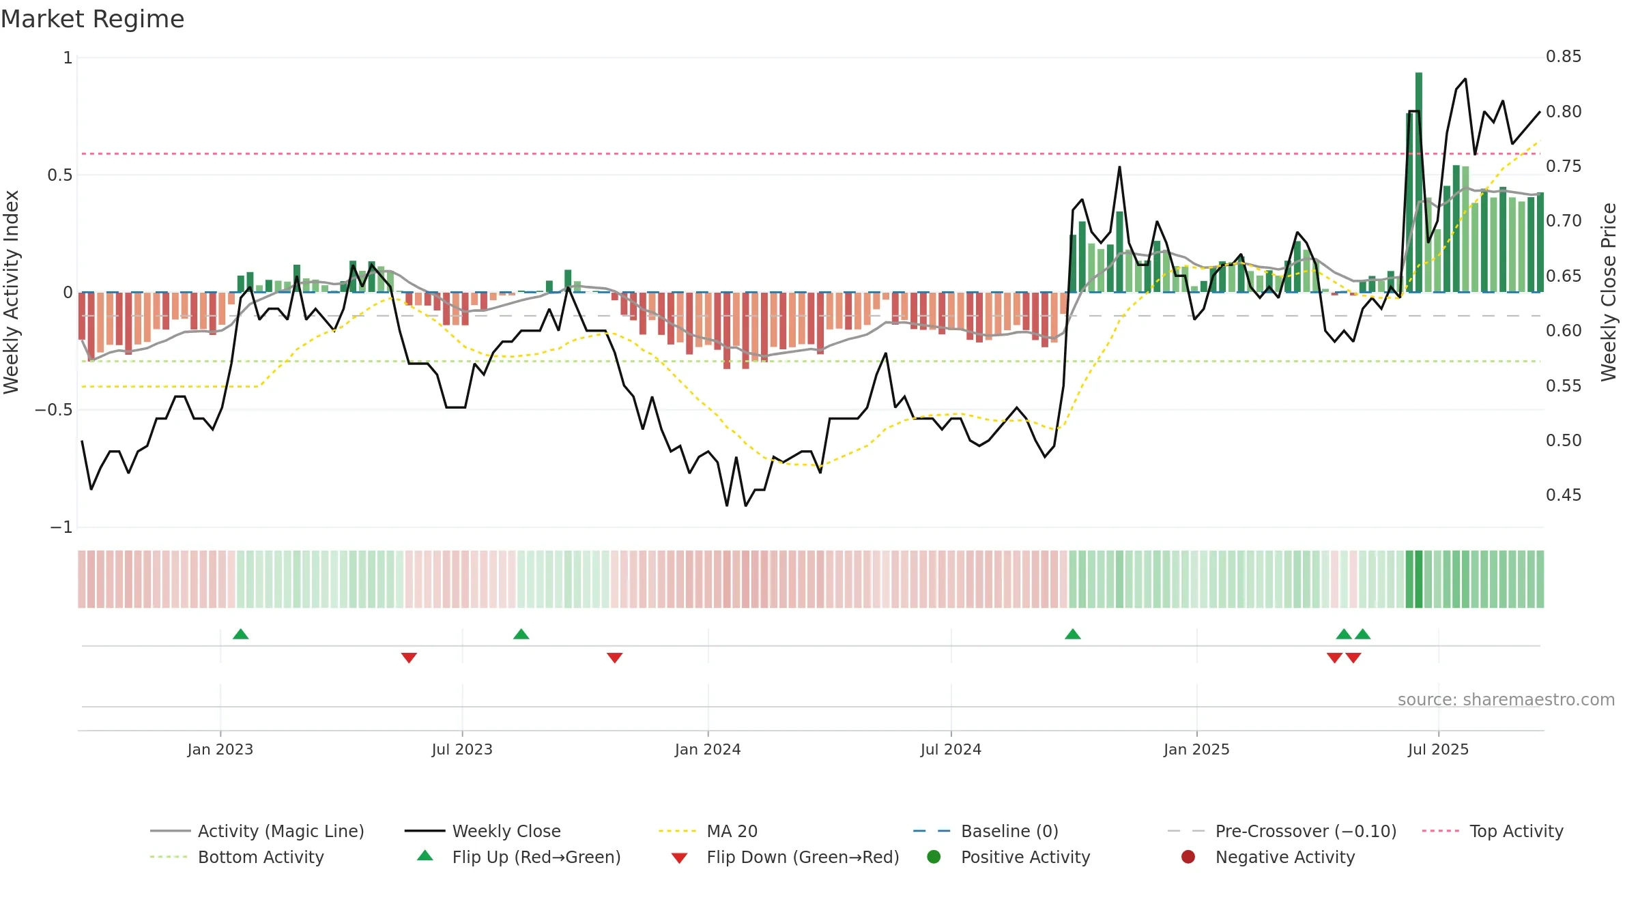This screenshot has width=1638, height=921.
Task: Click the 0.70 price axis tick label
Action: [x=1564, y=221]
